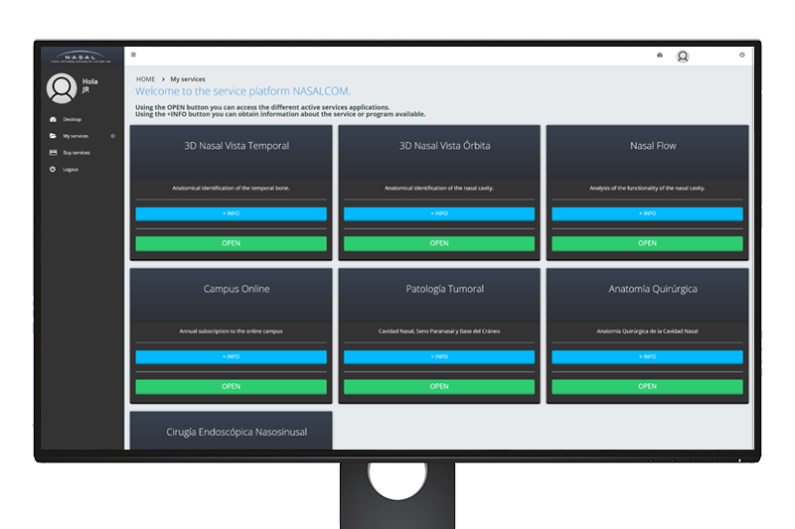This screenshot has width=795, height=529.
Task: Click 'Cavidad Nasal, Seno Paranasal y Base del Cráneo'
Action: pos(439,331)
